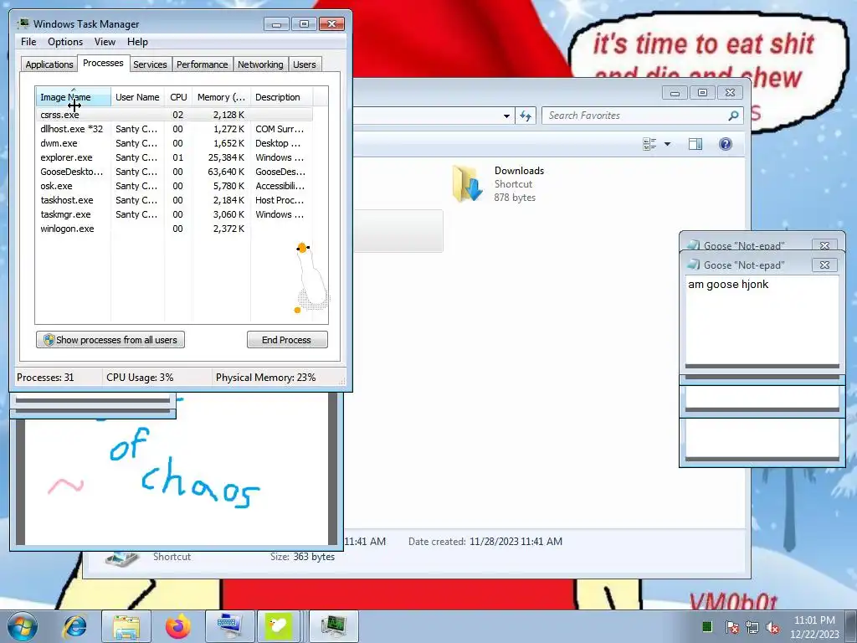Click the Explorer change view icon

(649, 144)
